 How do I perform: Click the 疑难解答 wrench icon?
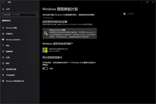pos(3,51)
